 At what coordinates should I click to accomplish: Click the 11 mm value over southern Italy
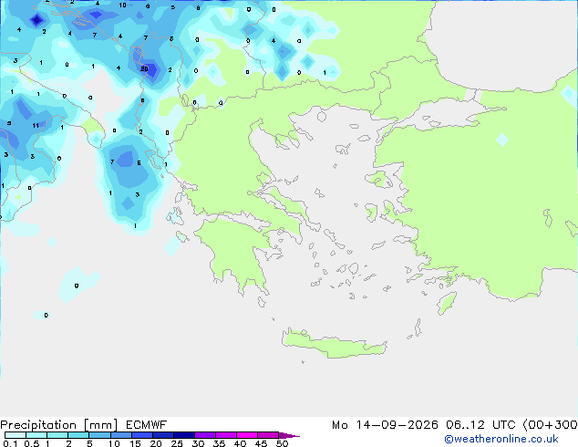[36, 125]
